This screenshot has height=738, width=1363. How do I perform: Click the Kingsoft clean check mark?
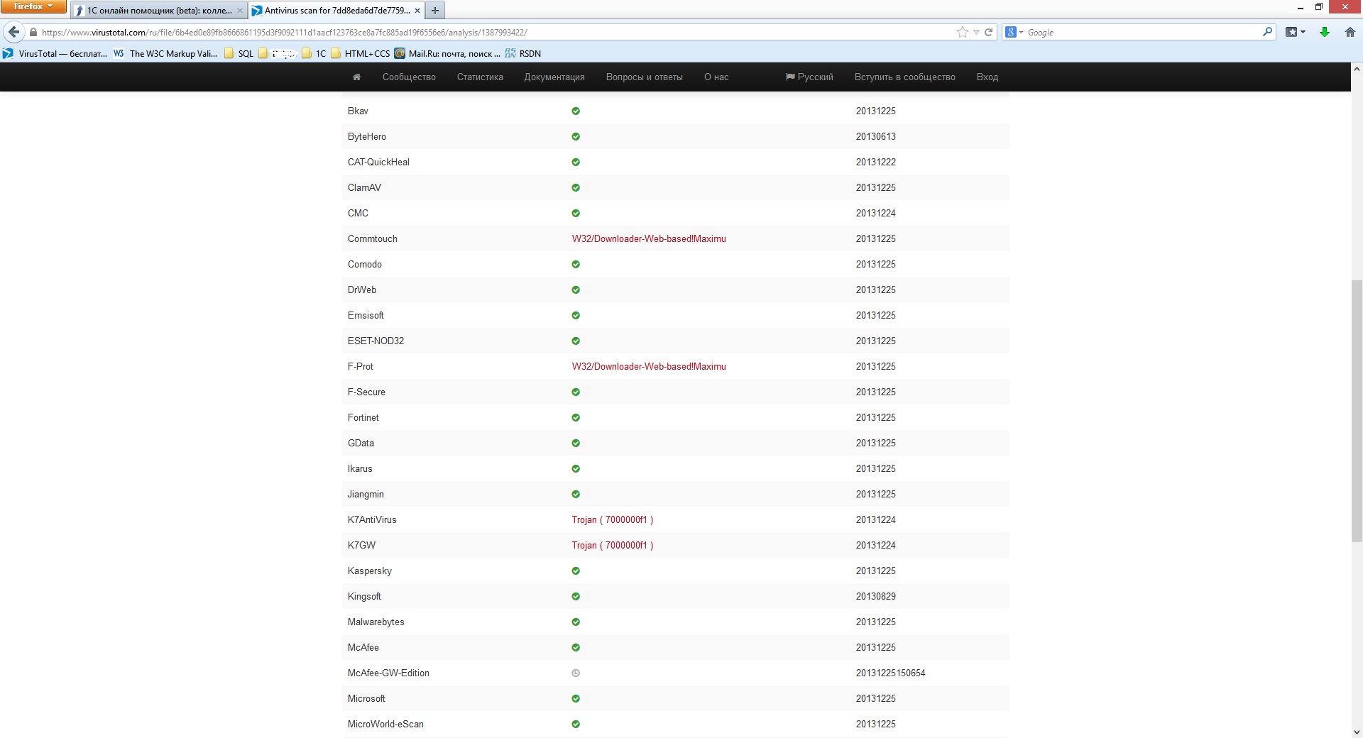[576, 596]
